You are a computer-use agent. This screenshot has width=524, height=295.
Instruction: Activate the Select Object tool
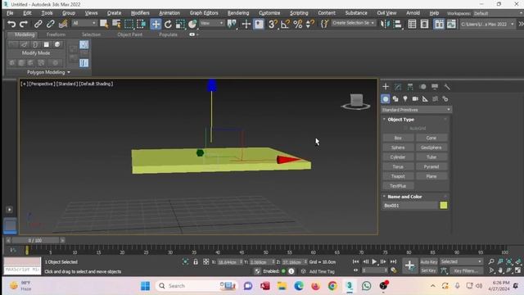tap(104, 24)
